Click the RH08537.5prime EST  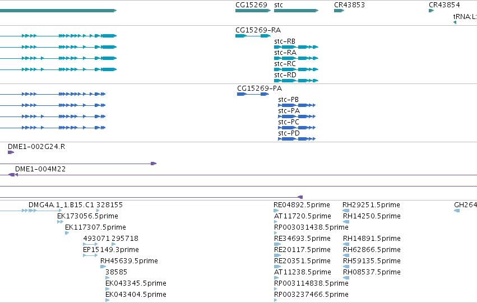coord(346,278)
